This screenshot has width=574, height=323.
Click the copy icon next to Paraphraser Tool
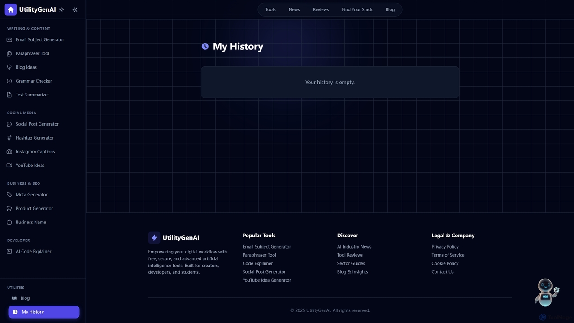tap(9, 54)
